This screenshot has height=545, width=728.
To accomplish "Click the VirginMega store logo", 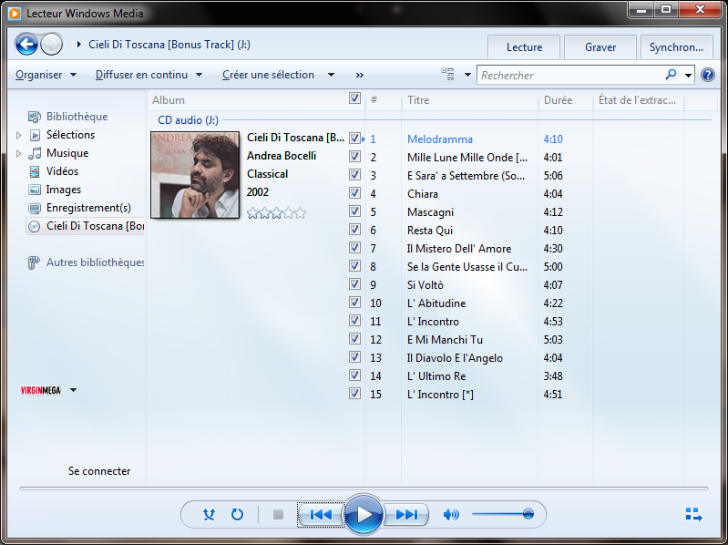I will (x=40, y=390).
